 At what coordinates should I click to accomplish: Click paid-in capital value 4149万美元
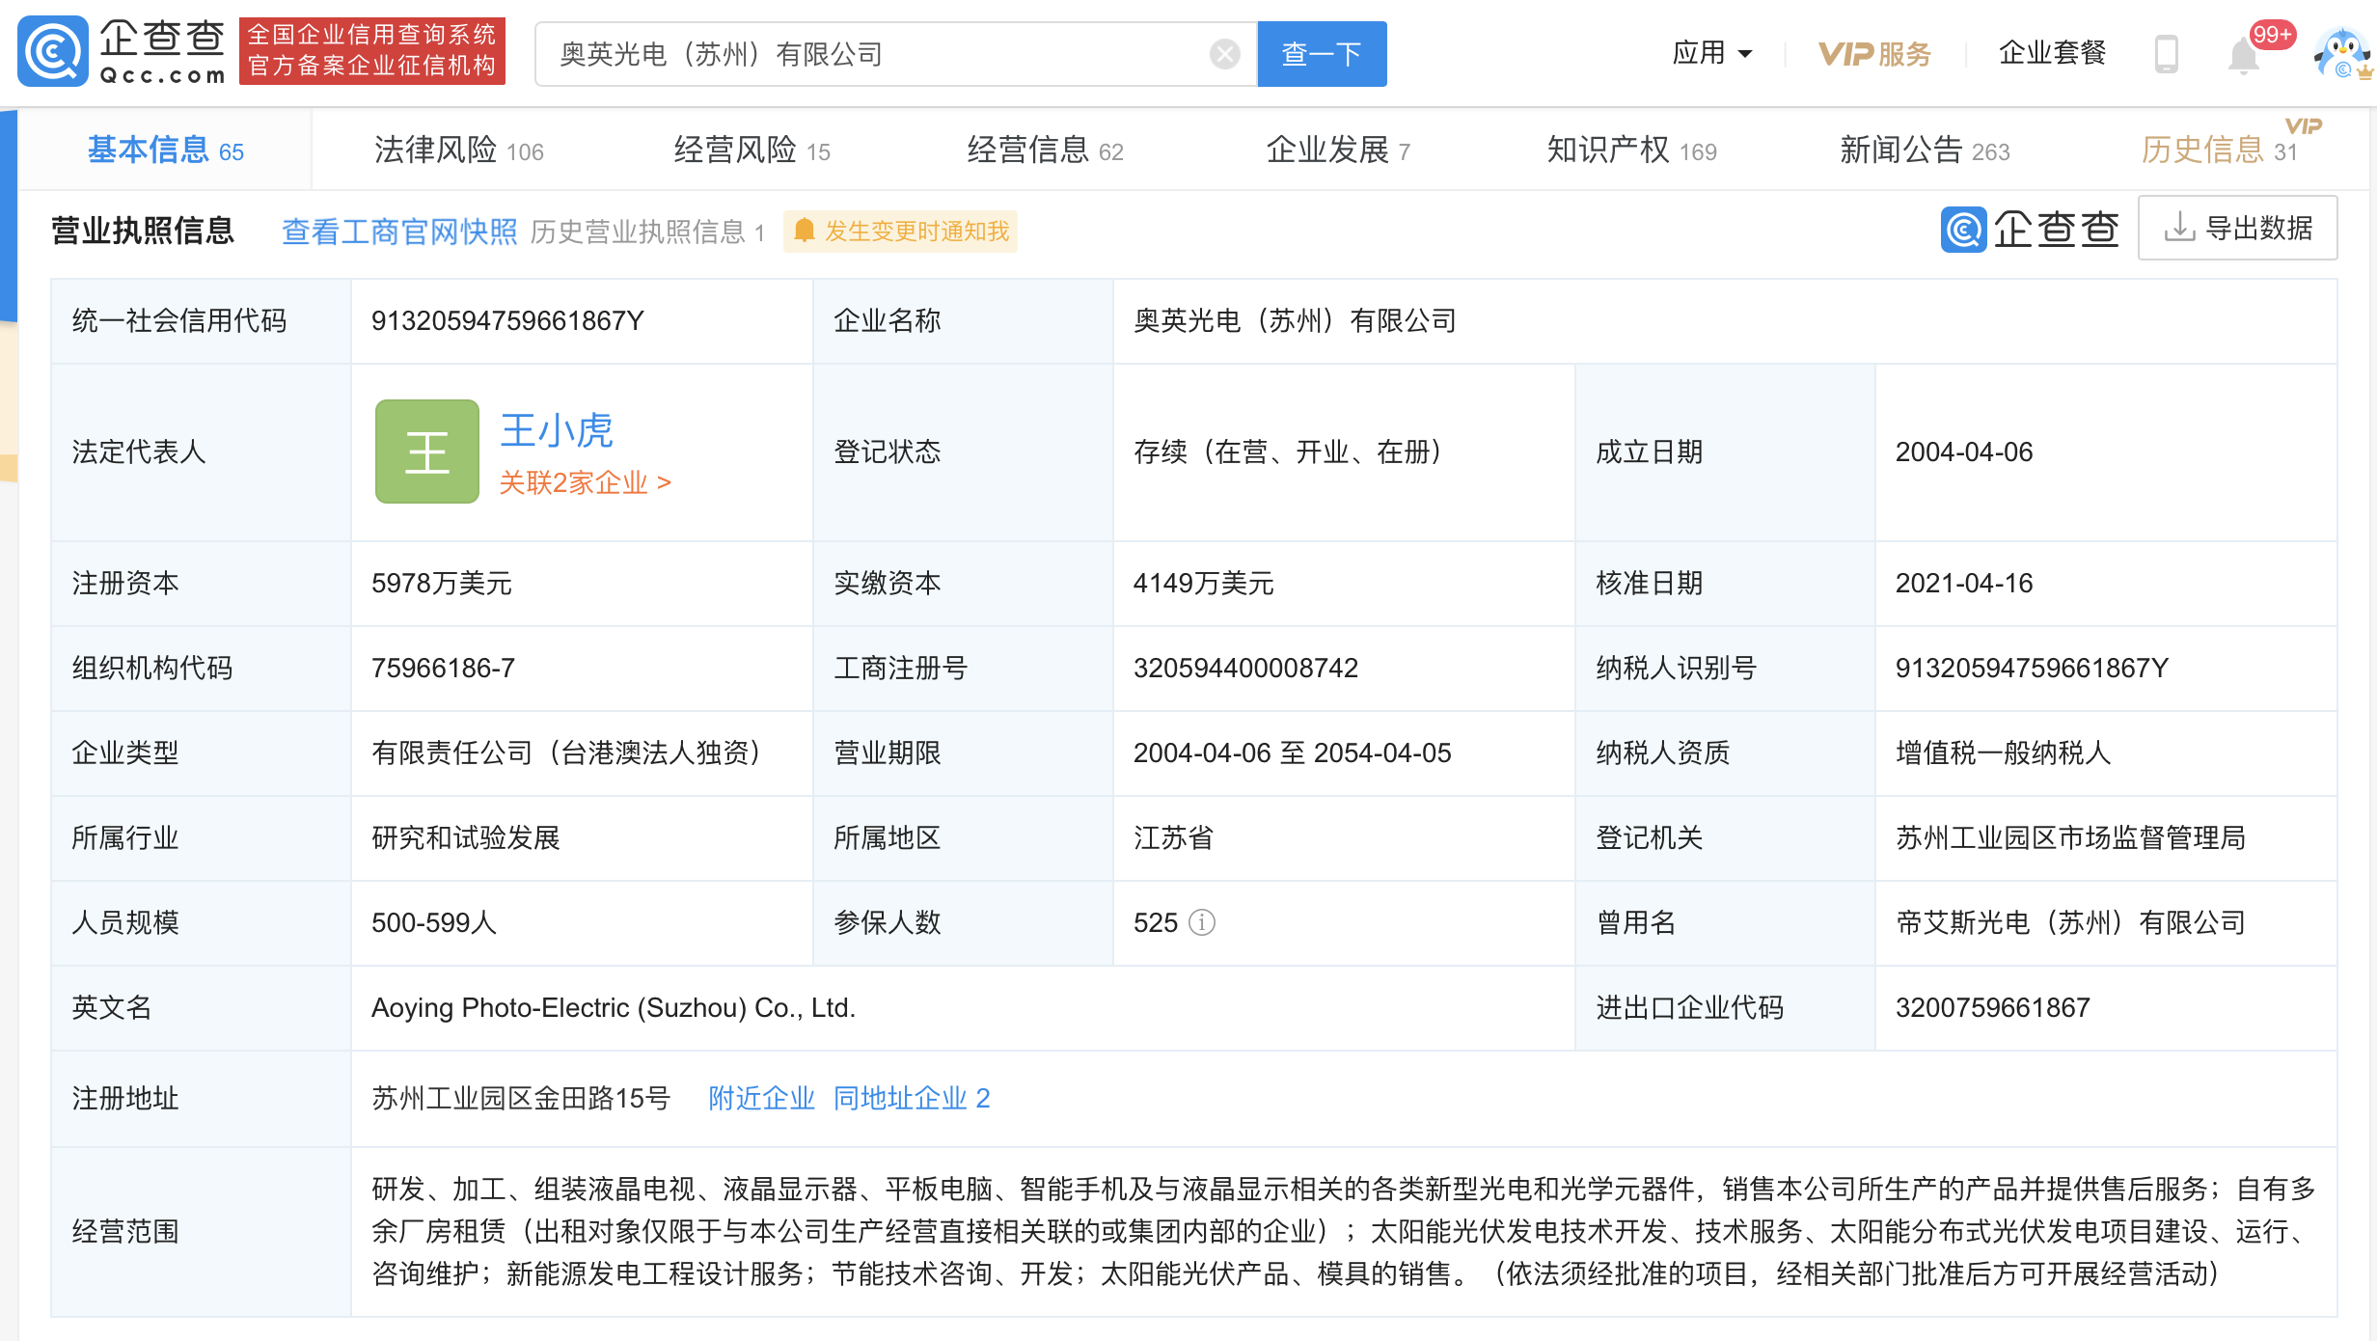pos(1204,584)
